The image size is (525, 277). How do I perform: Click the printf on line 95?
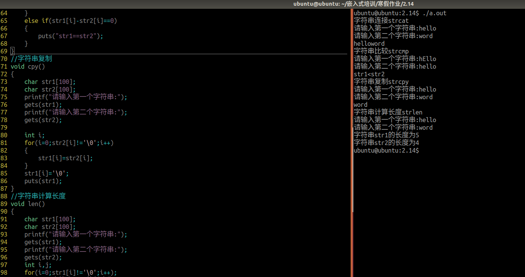coord(76,250)
